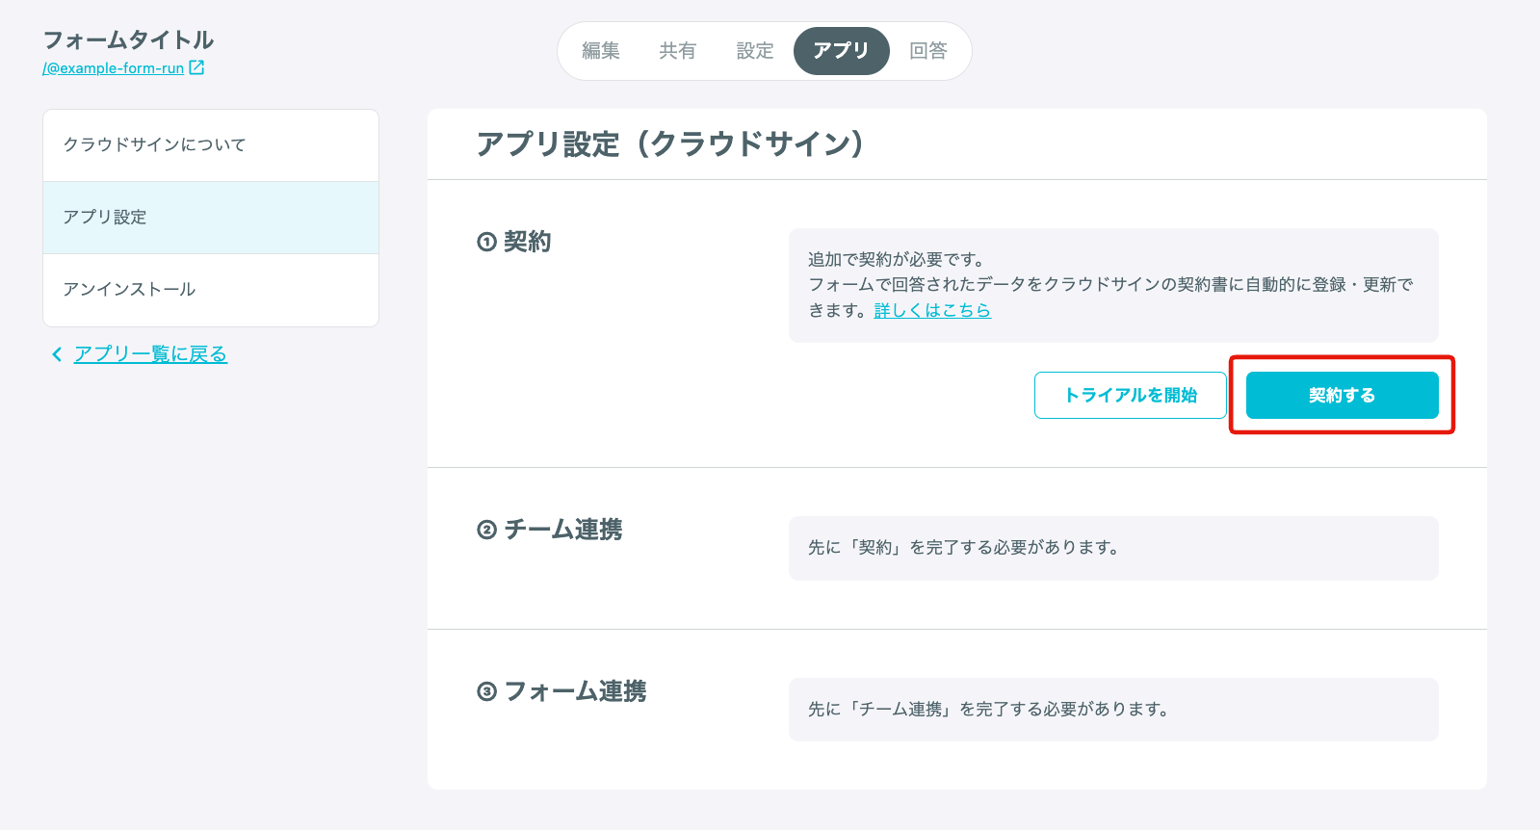The width and height of the screenshot is (1540, 830).
Task: Click the ① 契約 section heading
Action: (514, 242)
